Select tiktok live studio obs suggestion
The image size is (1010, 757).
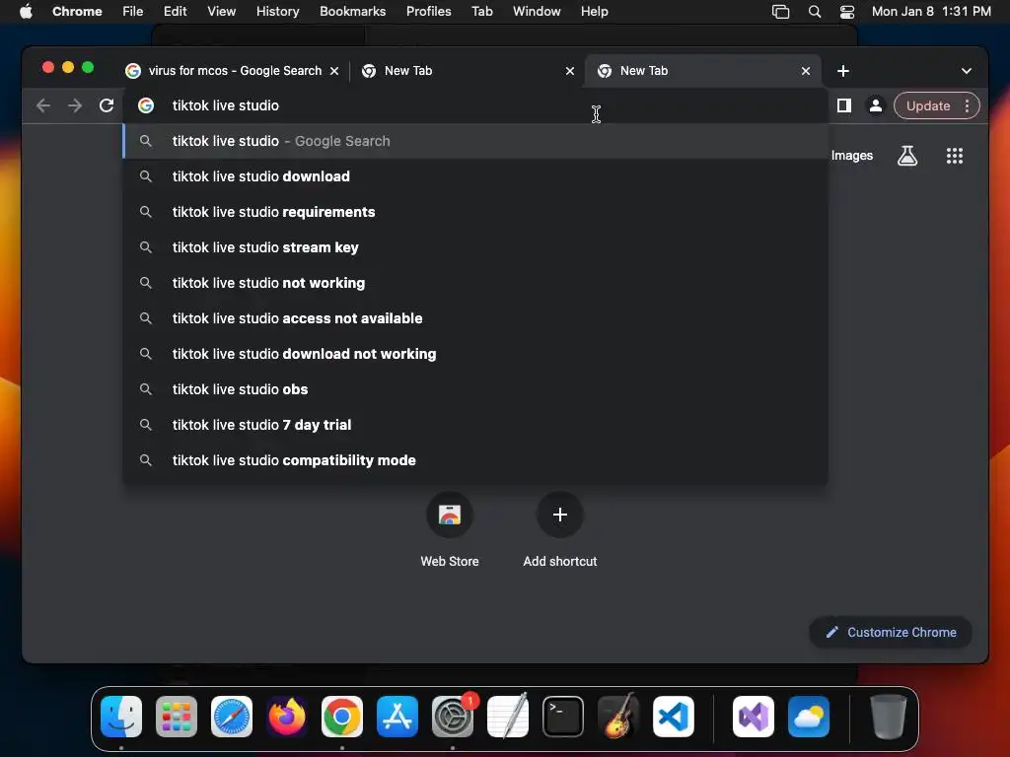[x=475, y=388]
